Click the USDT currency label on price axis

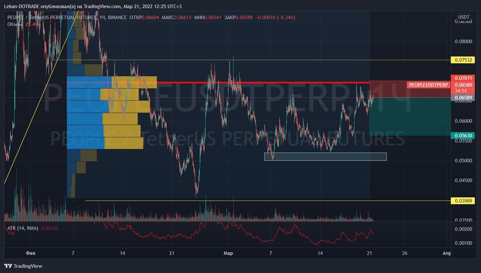(464, 17)
